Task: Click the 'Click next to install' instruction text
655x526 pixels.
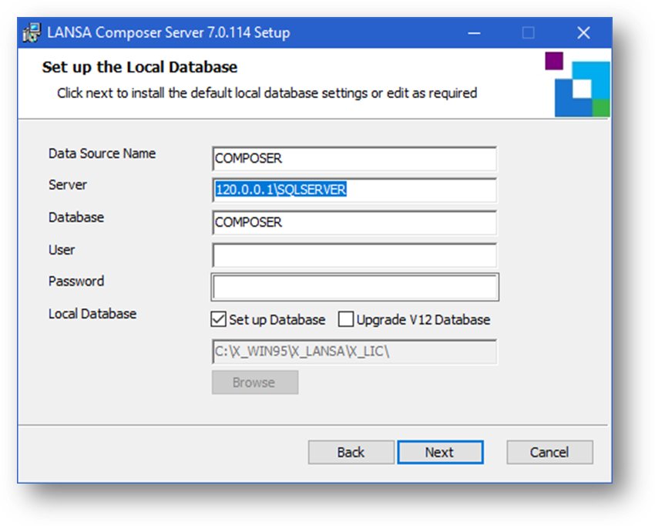Action: click(x=267, y=93)
